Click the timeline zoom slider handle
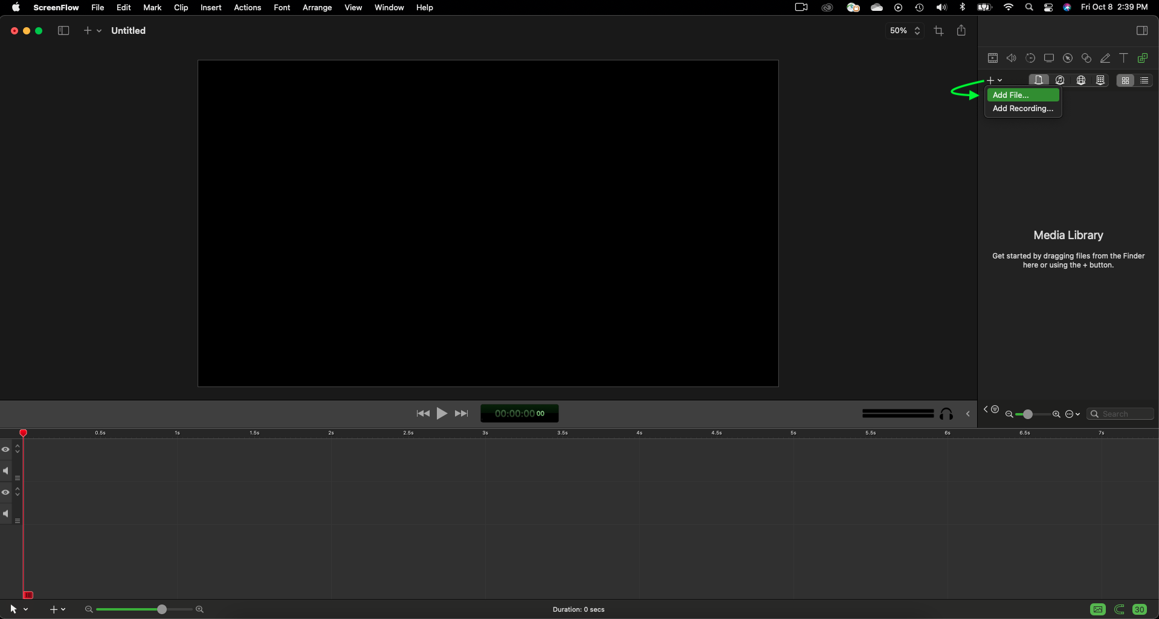1159x619 pixels. point(162,609)
